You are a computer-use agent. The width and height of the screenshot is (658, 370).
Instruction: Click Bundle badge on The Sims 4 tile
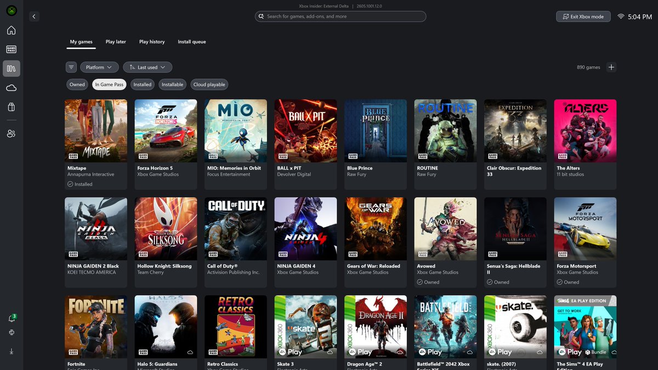pyautogui.click(x=595, y=352)
